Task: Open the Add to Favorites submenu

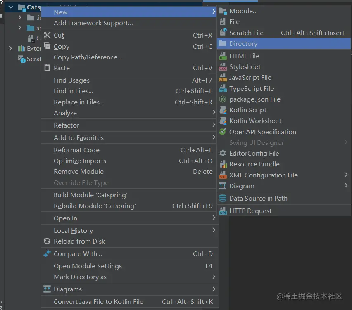Action: point(130,137)
